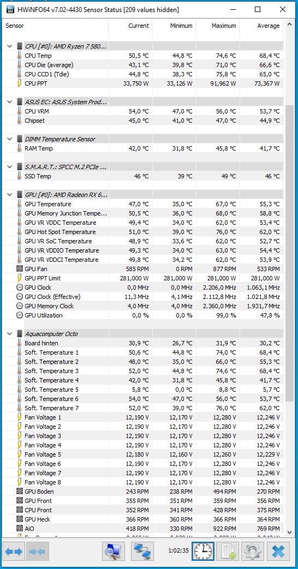The image size is (298, 569).
Task: Collapse the ASUS EC sensor group
Action: click(9, 102)
